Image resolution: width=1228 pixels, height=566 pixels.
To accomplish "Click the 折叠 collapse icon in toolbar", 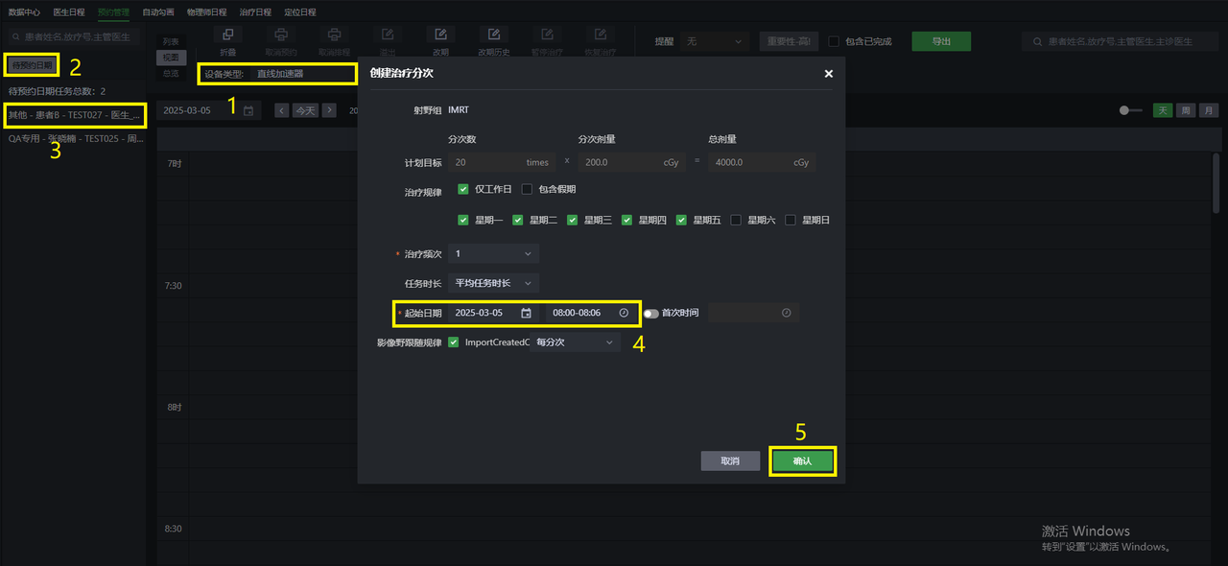I will pos(227,35).
